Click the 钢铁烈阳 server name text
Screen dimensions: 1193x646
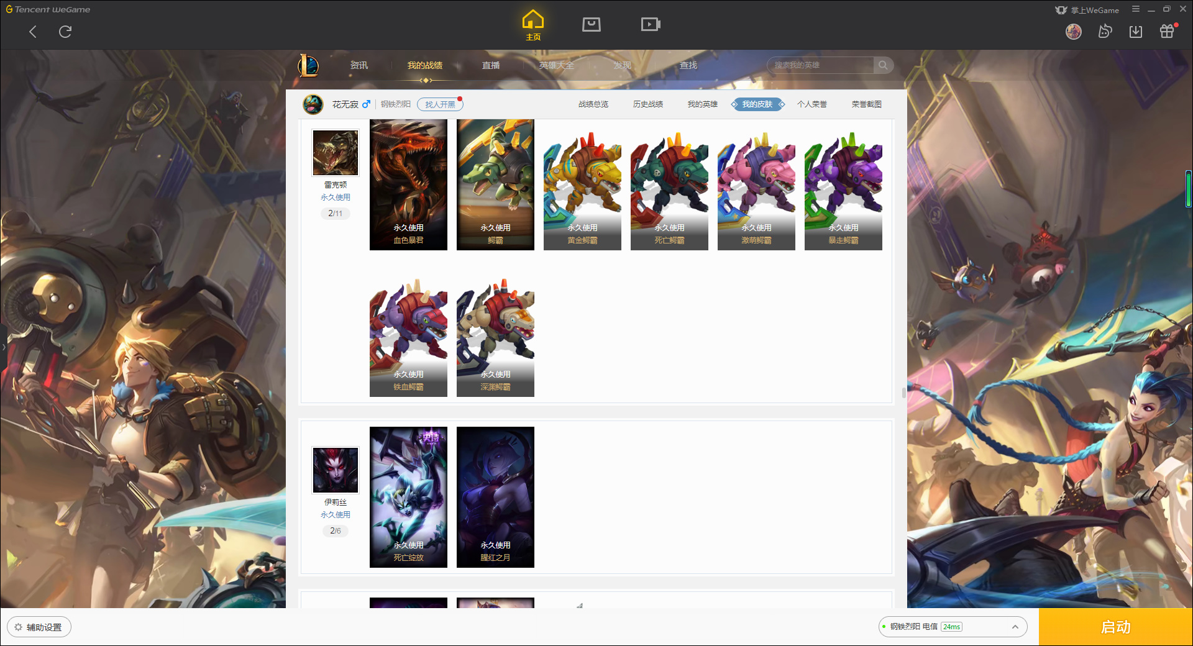[x=396, y=104]
